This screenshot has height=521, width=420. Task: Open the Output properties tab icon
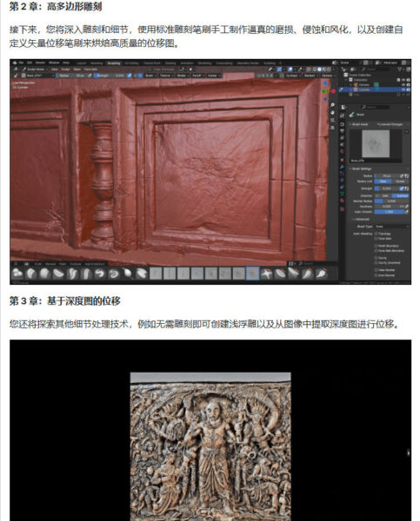342,130
